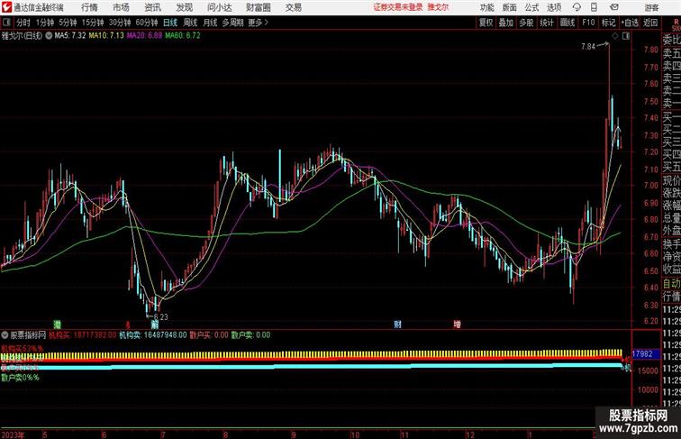Open the envelope messages icon
This screenshot has height=439, width=681.
click(x=614, y=7)
